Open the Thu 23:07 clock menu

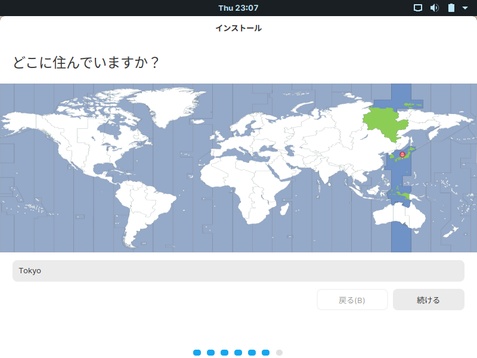coord(238,8)
